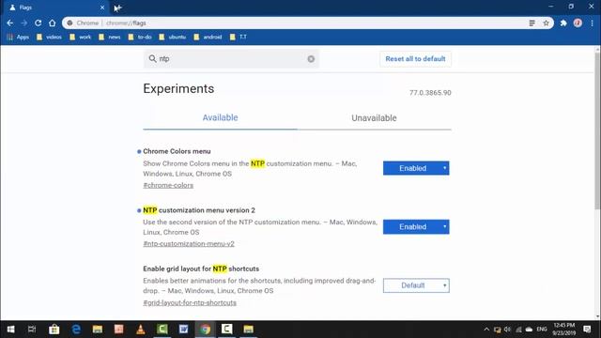Open the reading list icon in address bar
The width and height of the screenshot is (601, 338).
(532, 23)
